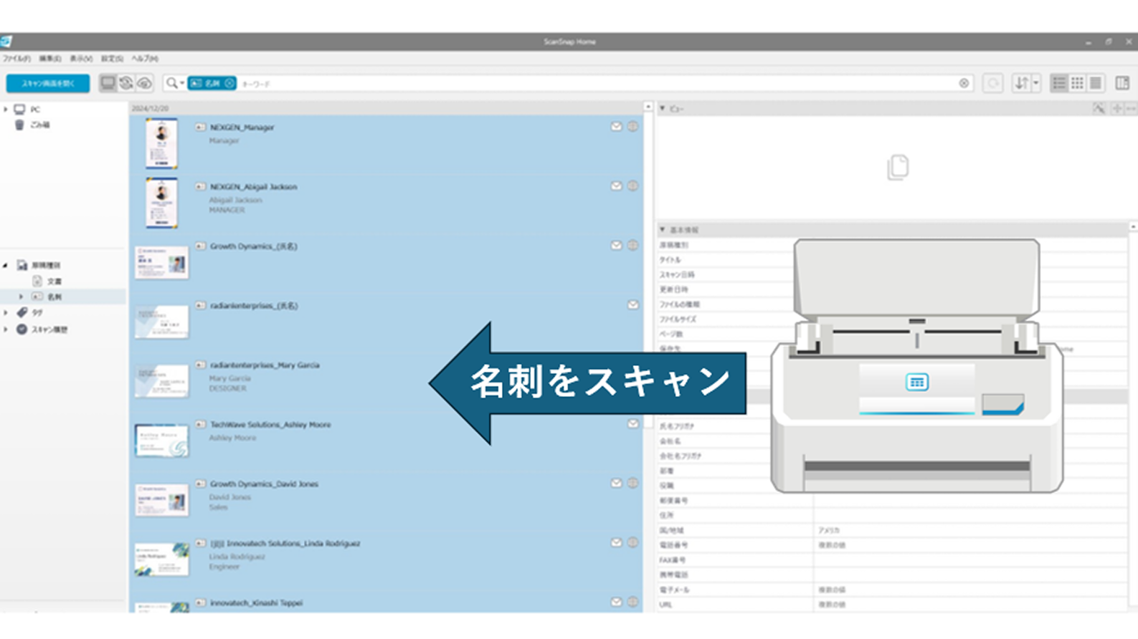Collapse the 基本情報 section triangle

(x=663, y=230)
